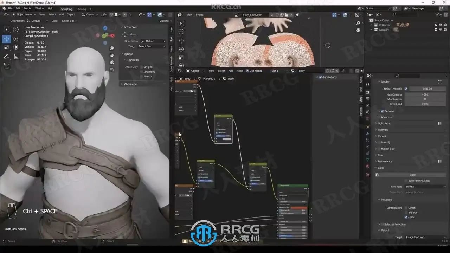The image size is (450, 253).
Task: Open the Edit menu
Action: click(x=18, y=8)
